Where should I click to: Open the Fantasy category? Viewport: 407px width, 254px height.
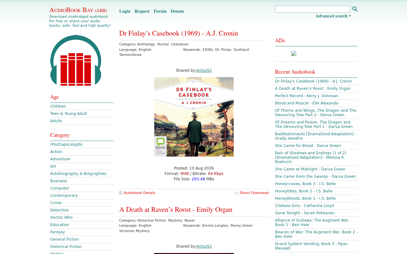tap(58, 232)
